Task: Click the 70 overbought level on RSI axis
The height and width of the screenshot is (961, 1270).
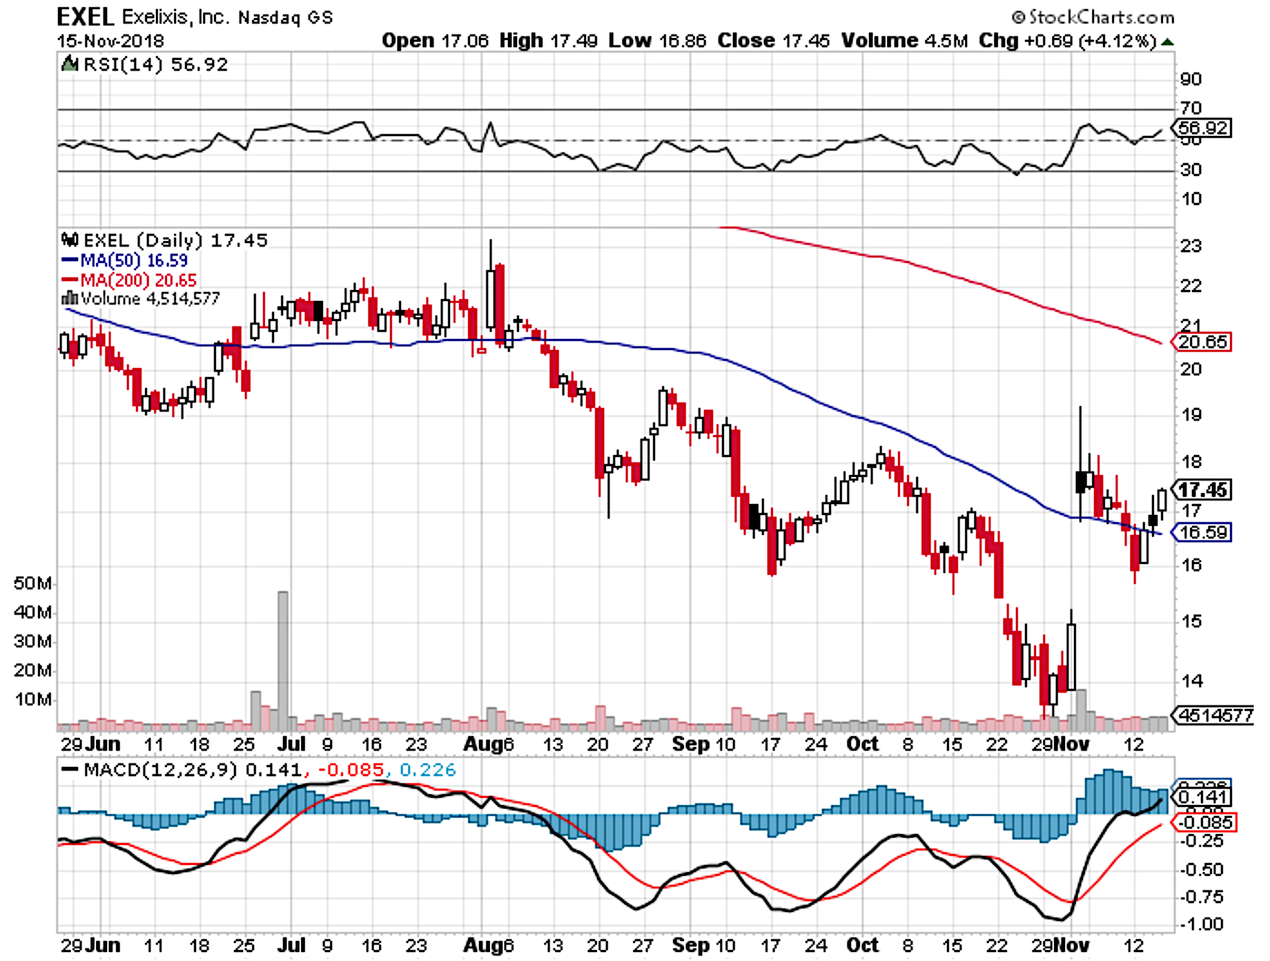Action: pyautogui.click(x=1191, y=108)
